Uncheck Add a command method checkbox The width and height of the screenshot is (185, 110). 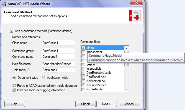pos(11,31)
